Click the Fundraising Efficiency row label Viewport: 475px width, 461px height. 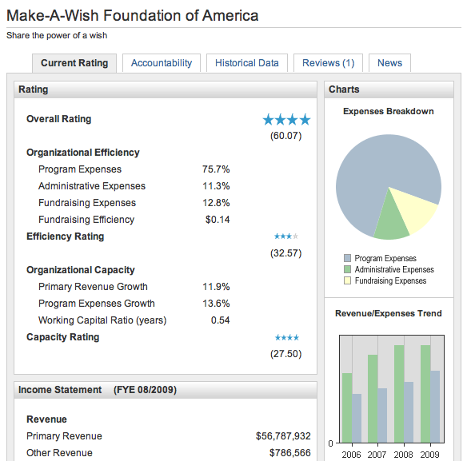[x=86, y=220]
